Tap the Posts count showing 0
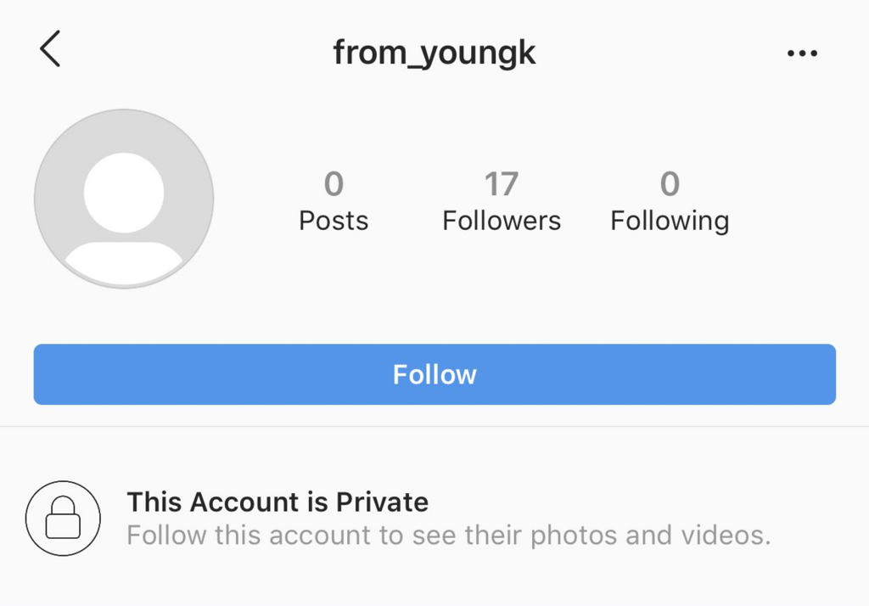This screenshot has height=606, width=869. pyautogui.click(x=334, y=183)
